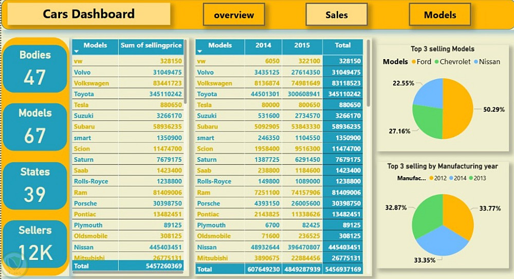Click 2014 total 607649230
Image resolution: width=514 pixels, height=279 pixels.
click(x=264, y=269)
